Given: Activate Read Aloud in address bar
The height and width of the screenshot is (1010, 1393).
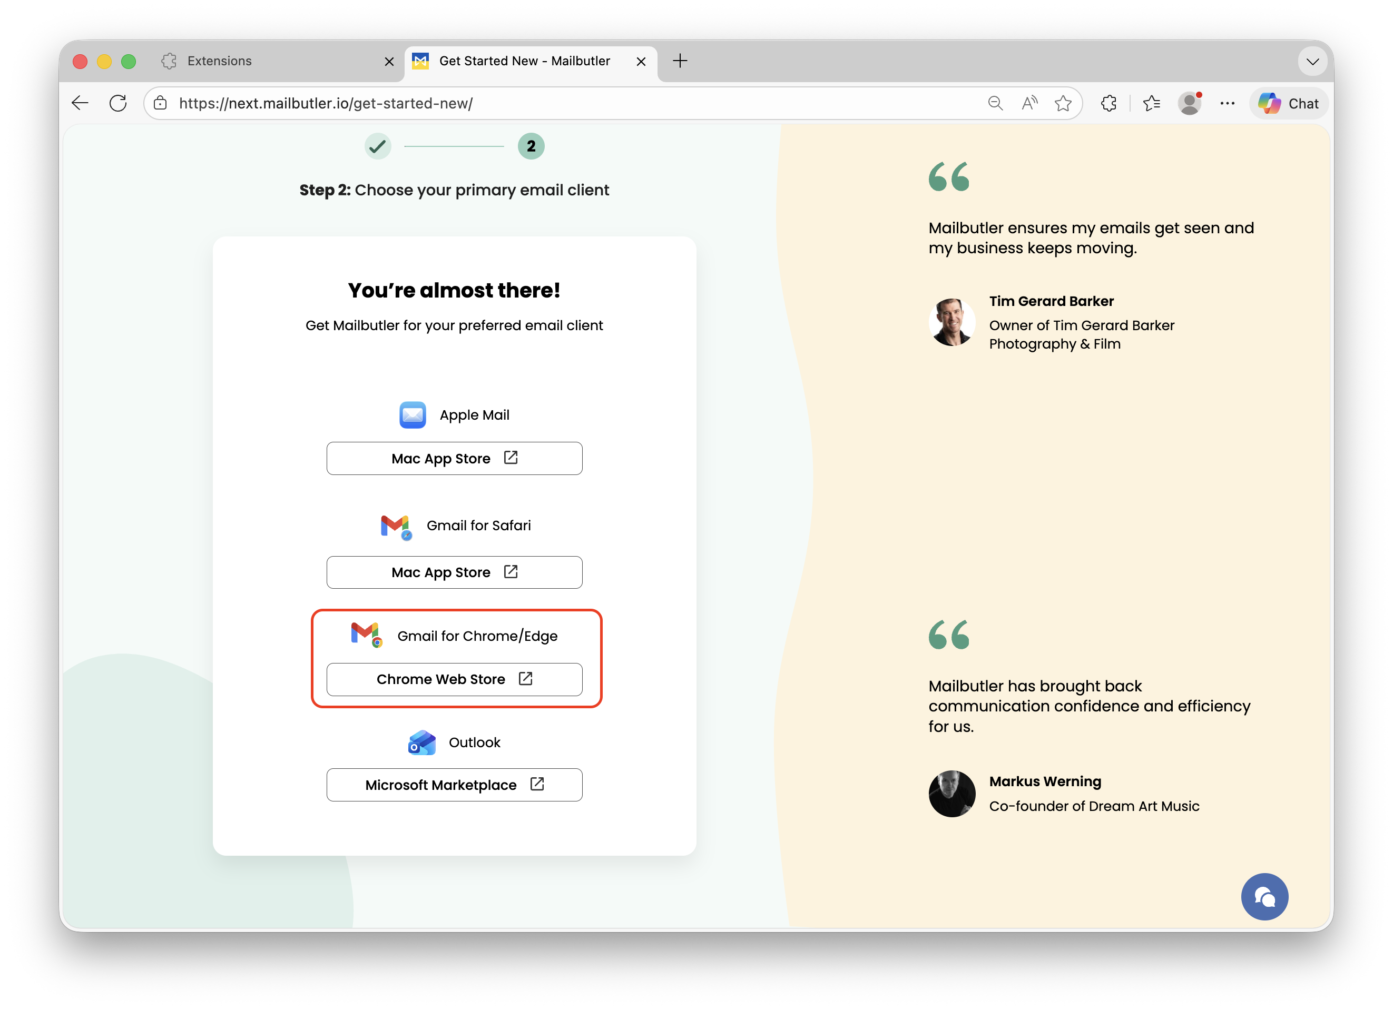Looking at the screenshot, I should pyautogui.click(x=1029, y=103).
